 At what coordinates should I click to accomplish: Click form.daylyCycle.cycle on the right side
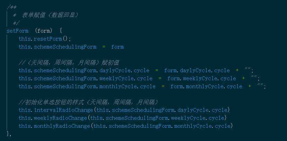197,70
